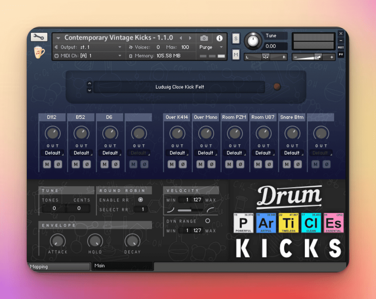Click the Powerful P element tile
Image resolution: width=376 pixels, height=299 pixels.
[243, 223]
